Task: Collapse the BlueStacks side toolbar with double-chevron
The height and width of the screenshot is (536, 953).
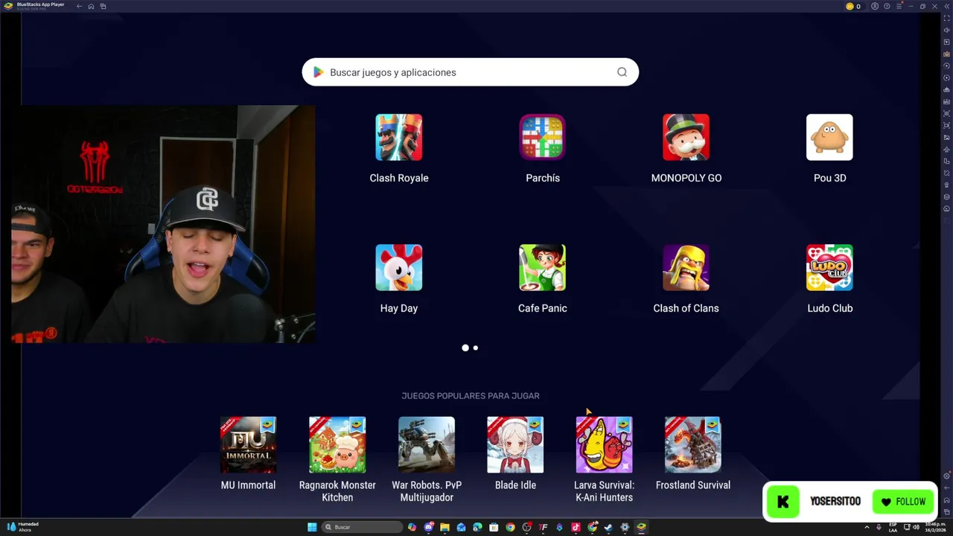Action: (946, 6)
